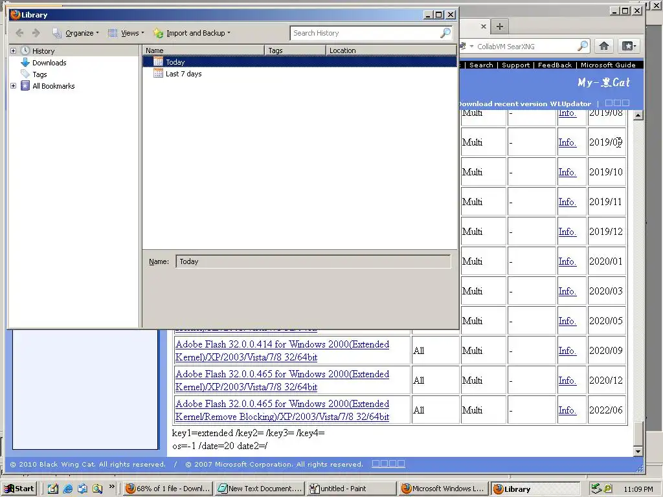Screen dimensions: 663x497
Task: Switch to New Text Document taskbar button
Action: pyautogui.click(x=260, y=489)
